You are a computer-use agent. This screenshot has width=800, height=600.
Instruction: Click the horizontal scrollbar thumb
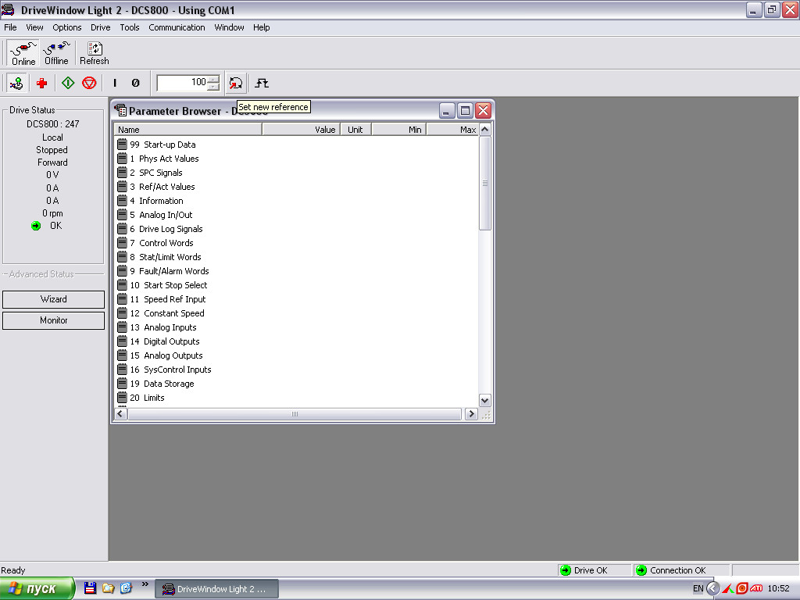pyautogui.click(x=295, y=414)
